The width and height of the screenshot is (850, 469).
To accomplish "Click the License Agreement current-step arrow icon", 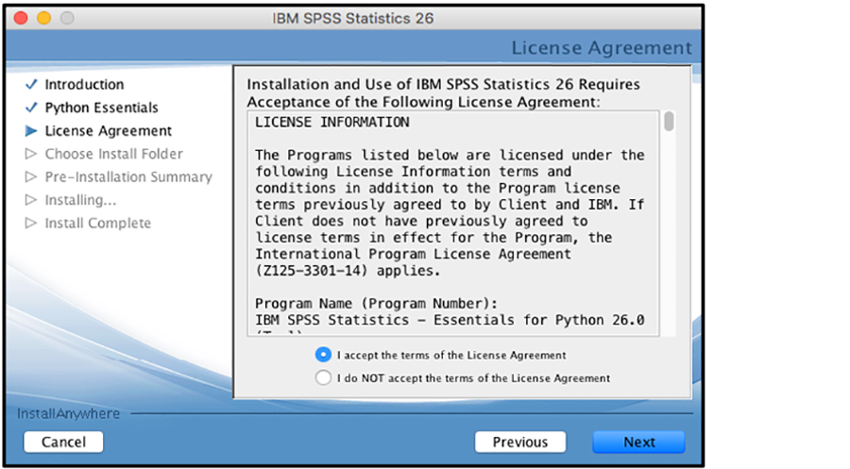I will click(31, 130).
